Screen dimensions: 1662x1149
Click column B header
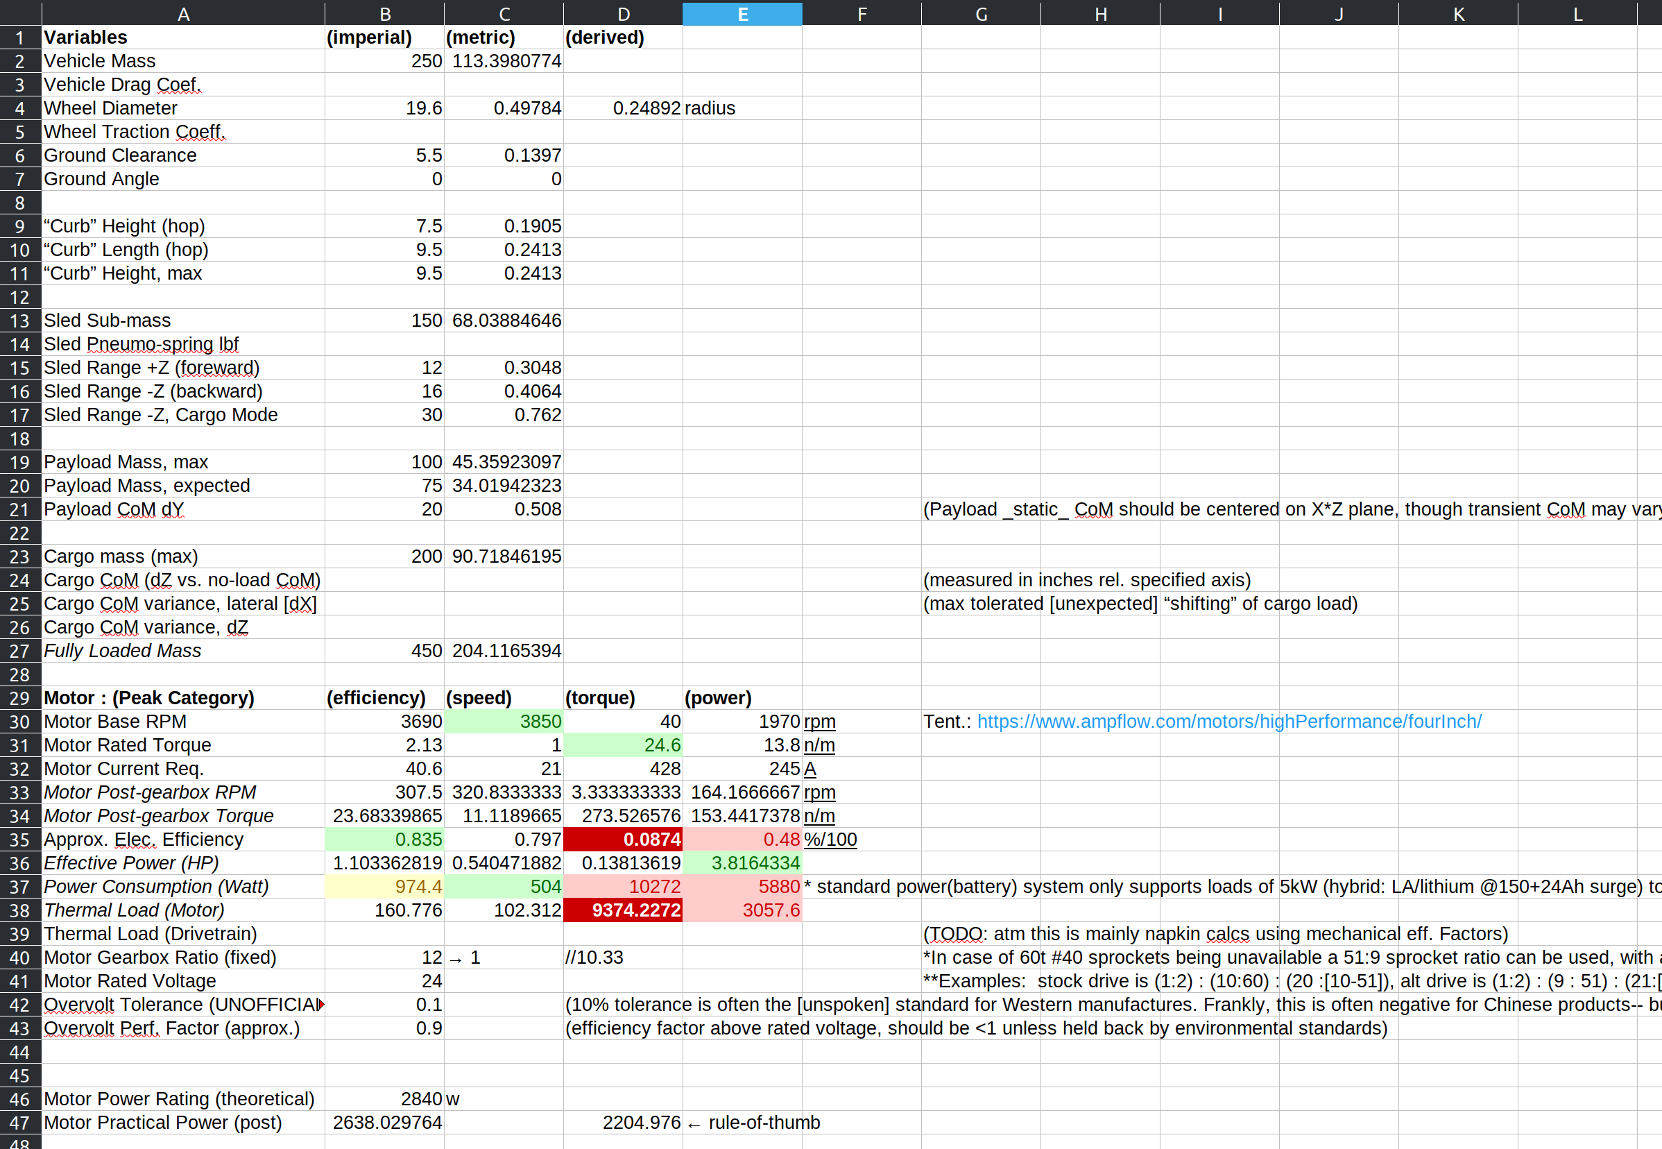384,14
